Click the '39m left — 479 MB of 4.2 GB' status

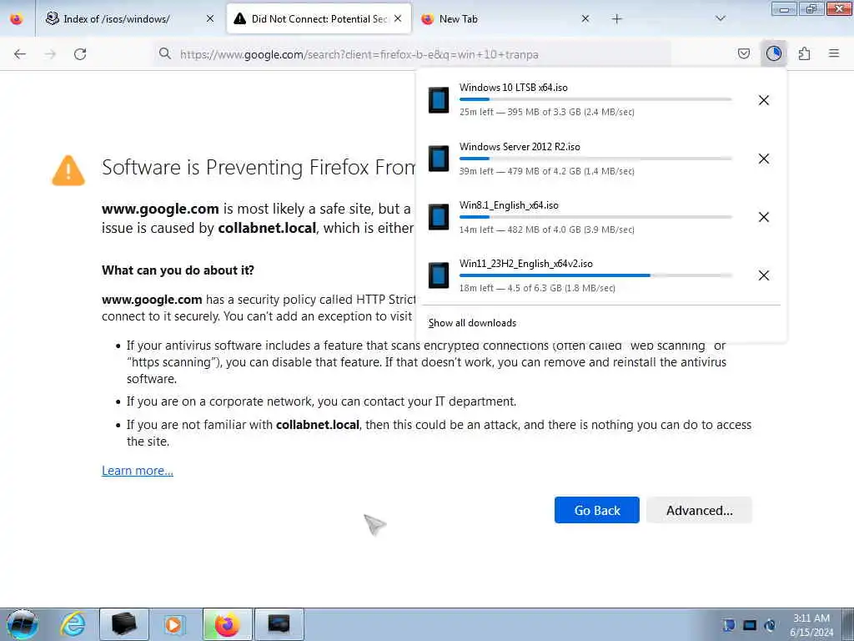point(547,171)
